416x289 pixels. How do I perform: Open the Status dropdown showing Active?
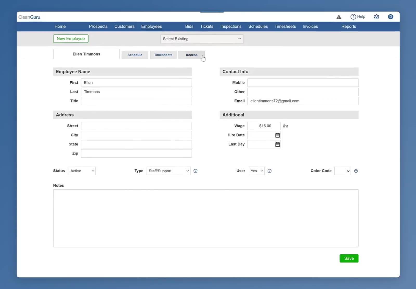coord(82,171)
